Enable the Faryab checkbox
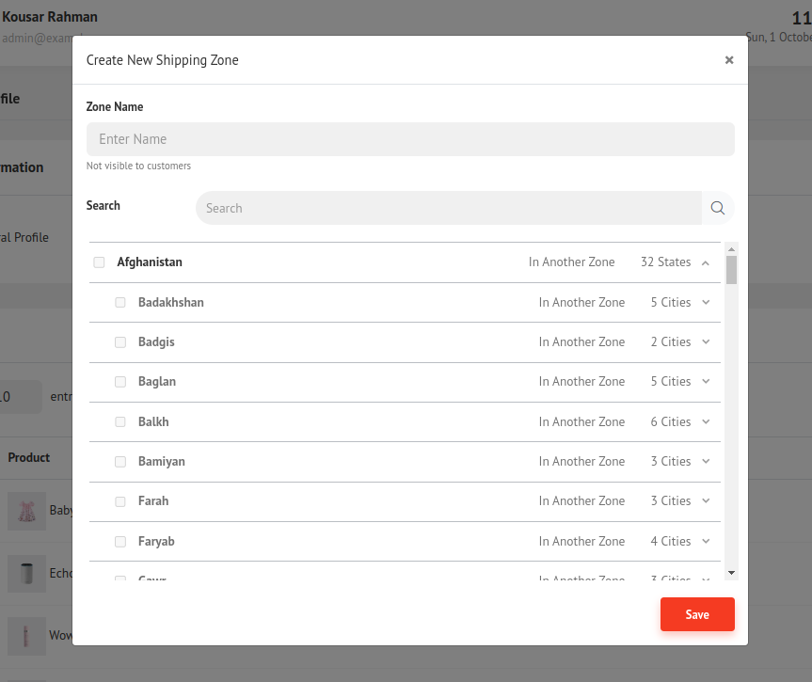Screen dimensions: 812x682 click(x=120, y=542)
